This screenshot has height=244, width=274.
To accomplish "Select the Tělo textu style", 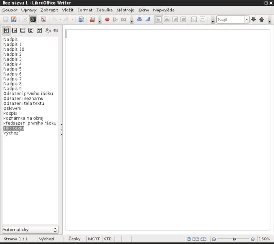I will [14, 128].
